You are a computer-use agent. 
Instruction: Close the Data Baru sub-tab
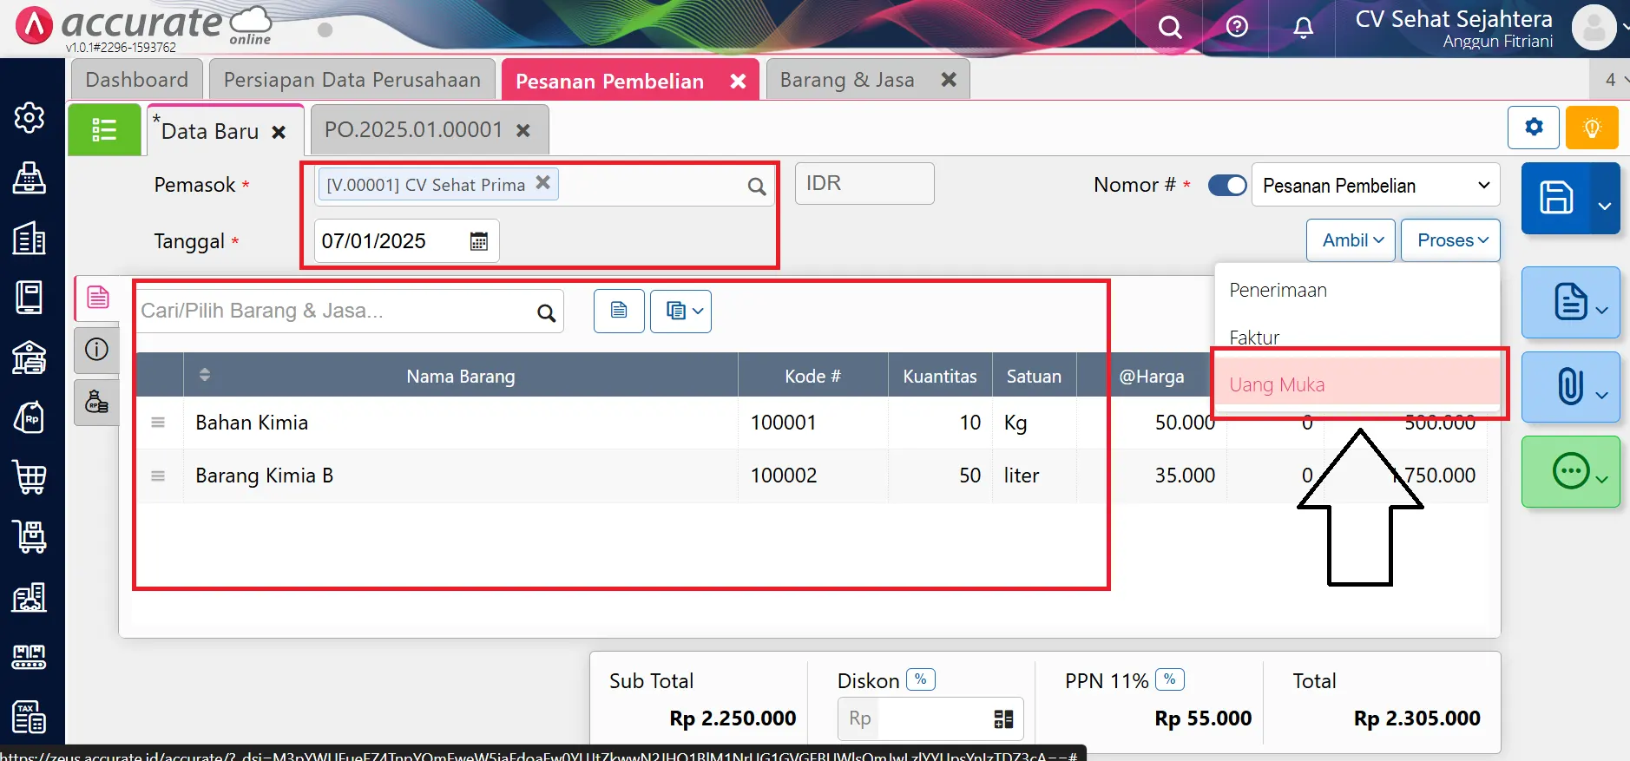(x=279, y=132)
